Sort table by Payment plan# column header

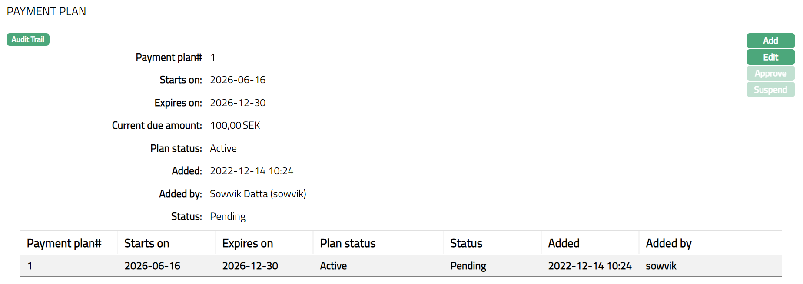(64, 243)
